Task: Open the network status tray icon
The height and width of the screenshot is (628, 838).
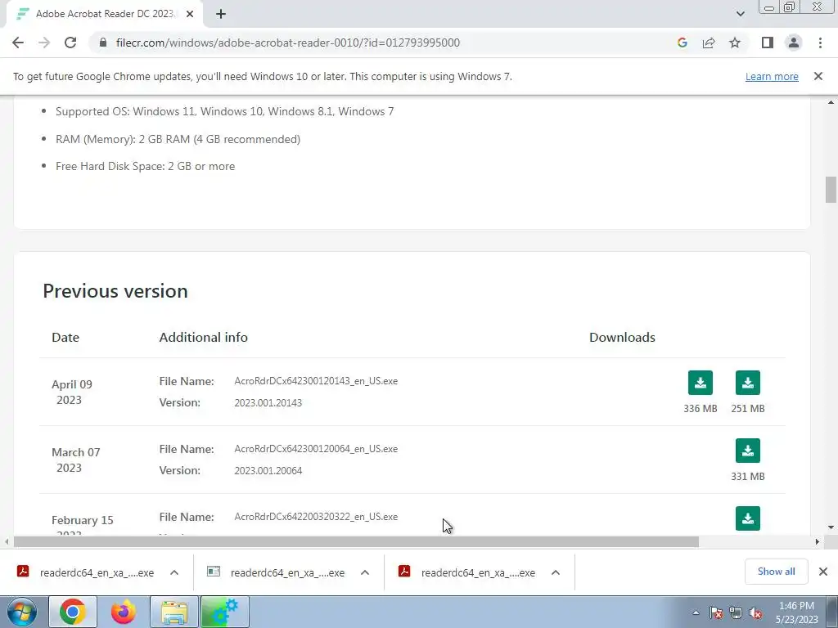Action: (x=736, y=612)
